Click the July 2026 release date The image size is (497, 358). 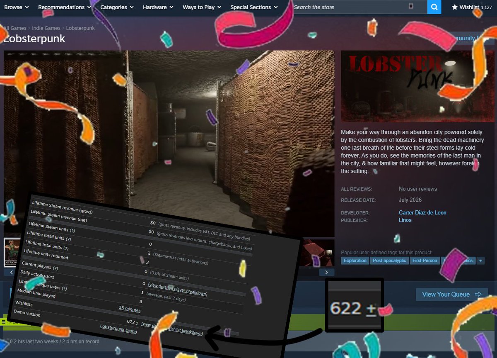pyautogui.click(x=410, y=200)
